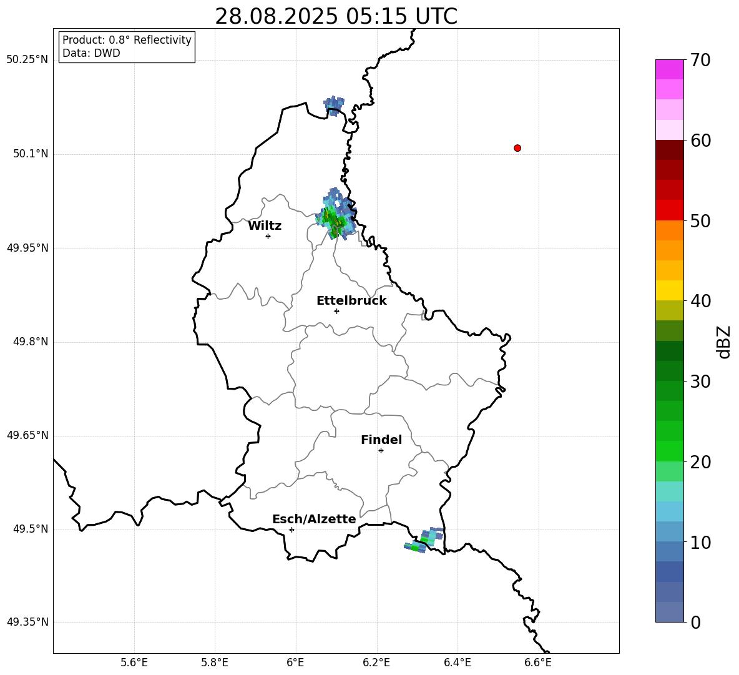Image resolution: width=739 pixels, height=675 pixels.
Task: Click the colorbar tick label 30
Action: tap(700, 382)
